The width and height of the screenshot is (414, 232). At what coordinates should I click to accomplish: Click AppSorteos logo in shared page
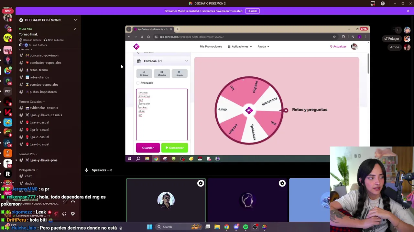coord(136,46)
